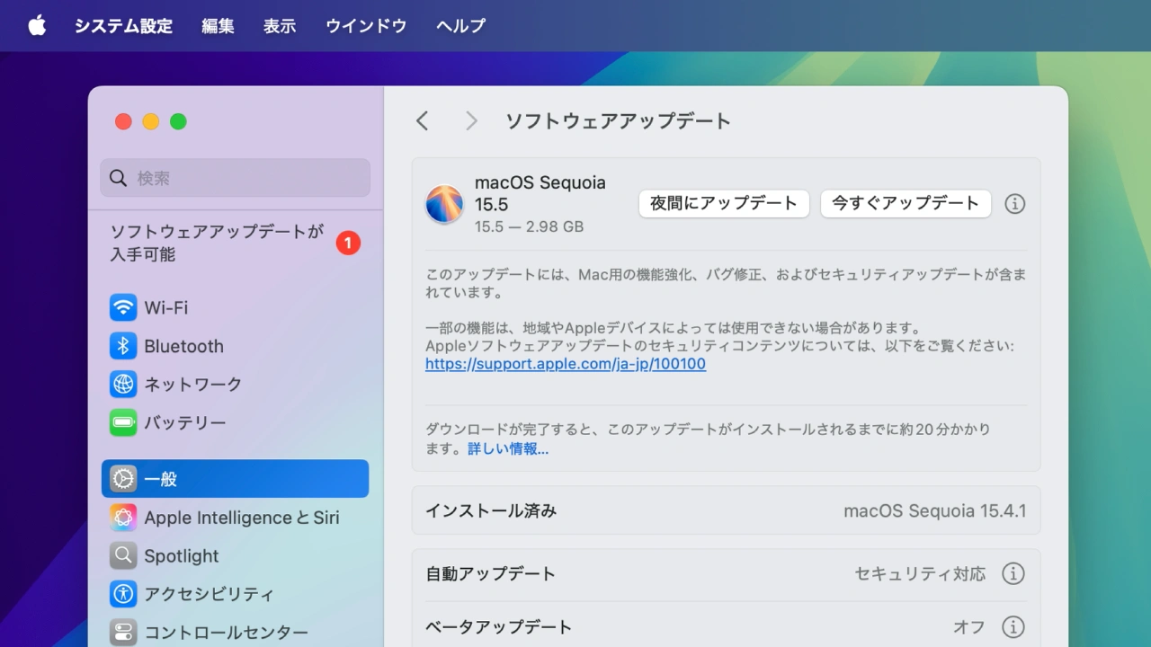The width and height of the screenshot is (1151, 647).
Task: Select コントロールセンター icon in sidebar
Action: click(x=123, y=632)
